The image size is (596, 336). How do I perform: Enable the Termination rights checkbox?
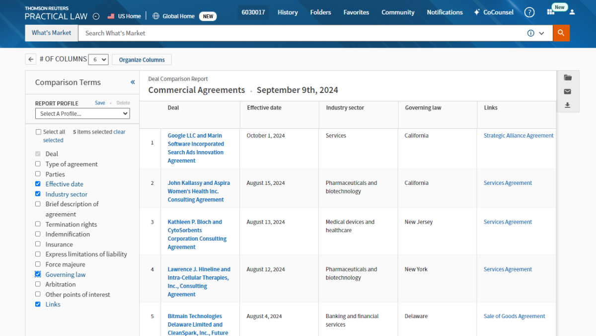pyautogui.click(x=38, y=224)
